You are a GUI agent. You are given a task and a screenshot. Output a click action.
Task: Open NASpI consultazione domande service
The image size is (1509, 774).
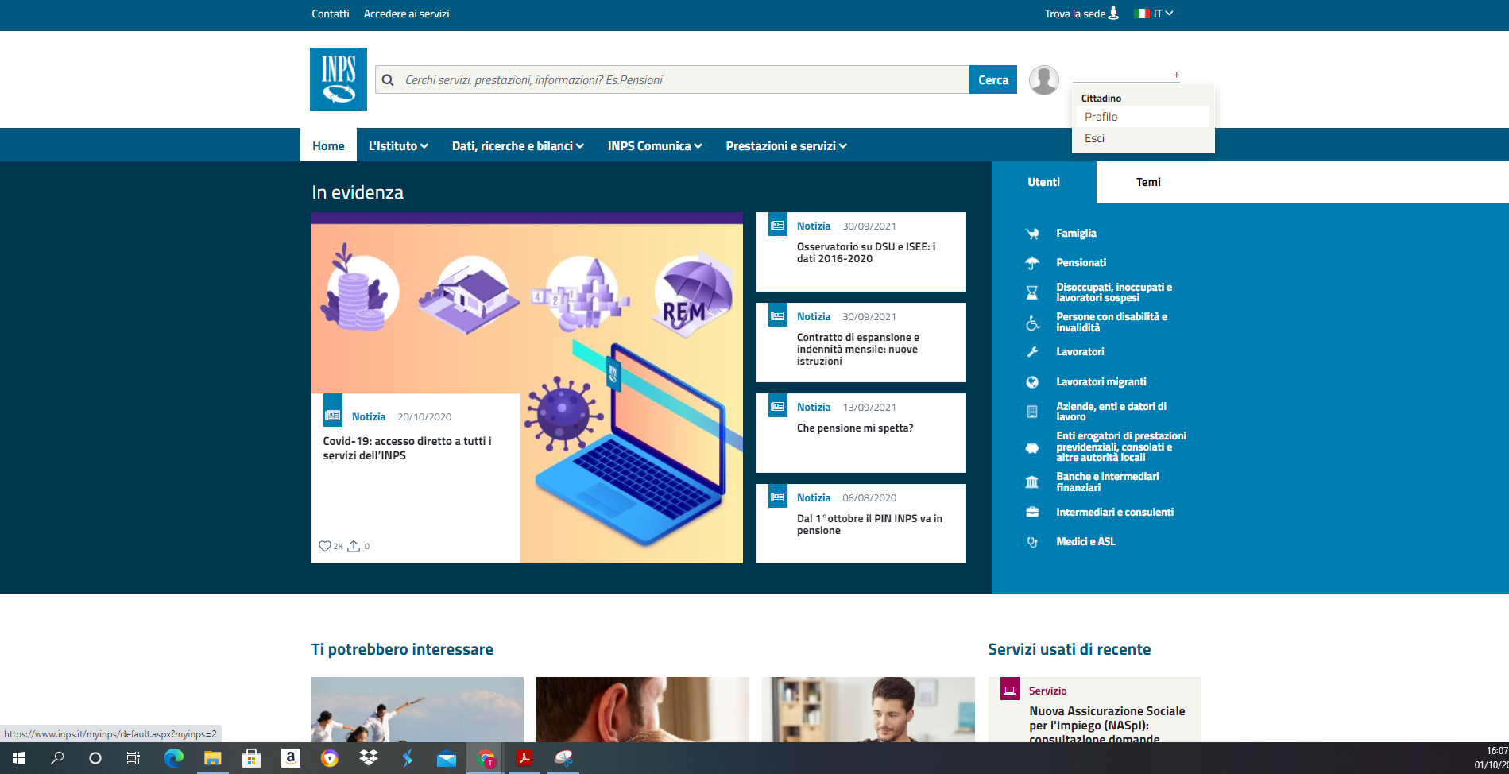point(1107,724)
